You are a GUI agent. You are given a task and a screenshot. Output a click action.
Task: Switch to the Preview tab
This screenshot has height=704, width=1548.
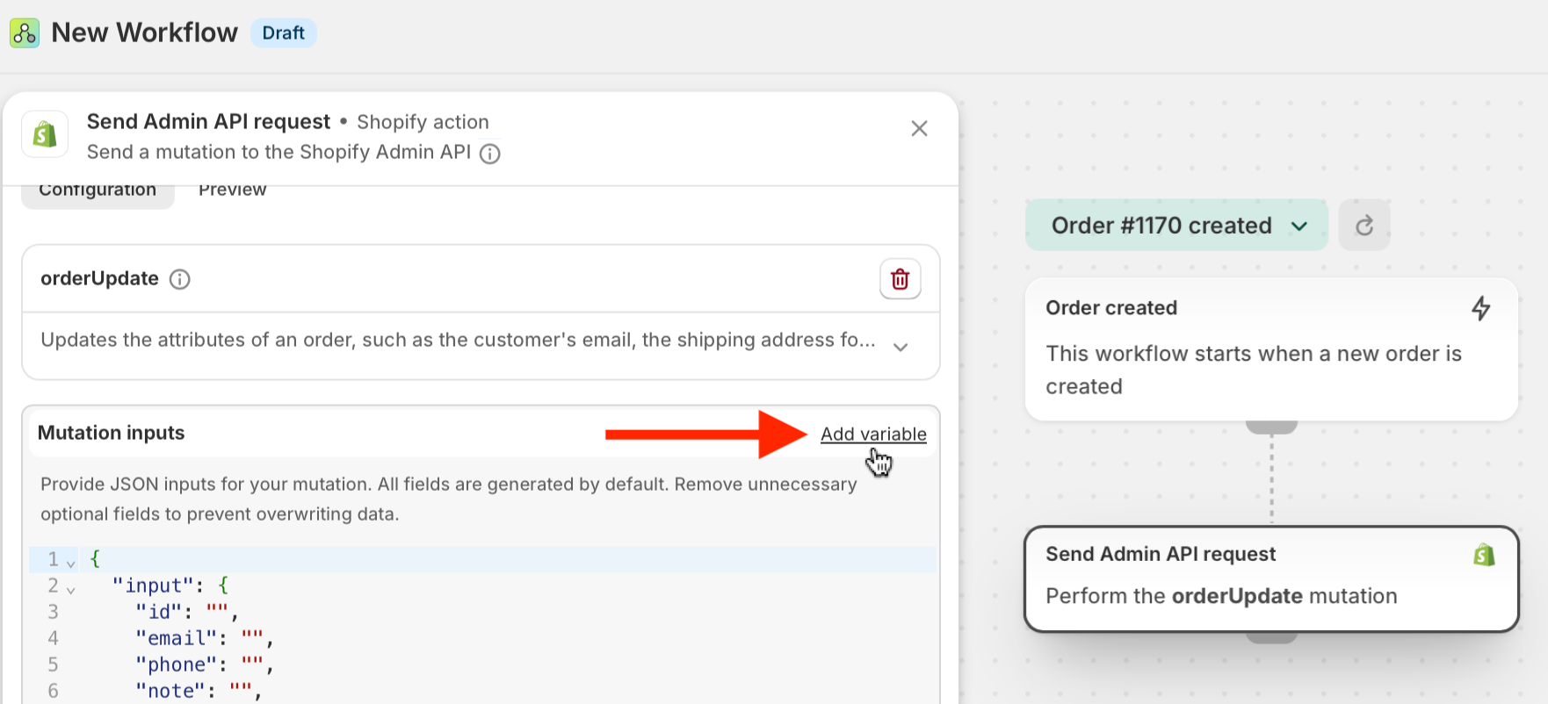232,190
